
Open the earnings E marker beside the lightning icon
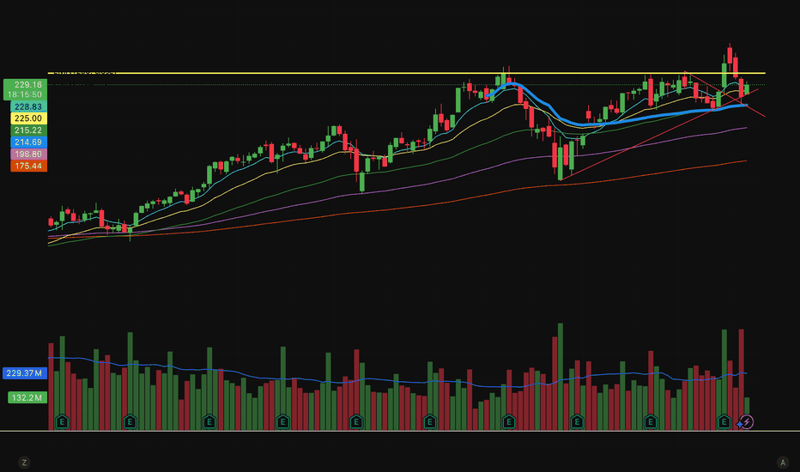pyautogui.click(x=724, y=421)
